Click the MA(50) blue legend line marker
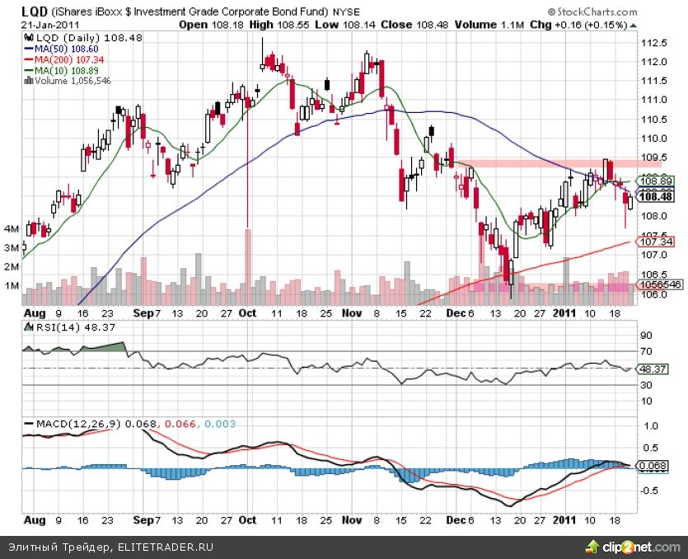This screenshot has height=559, width=688. tap(27, 49)
